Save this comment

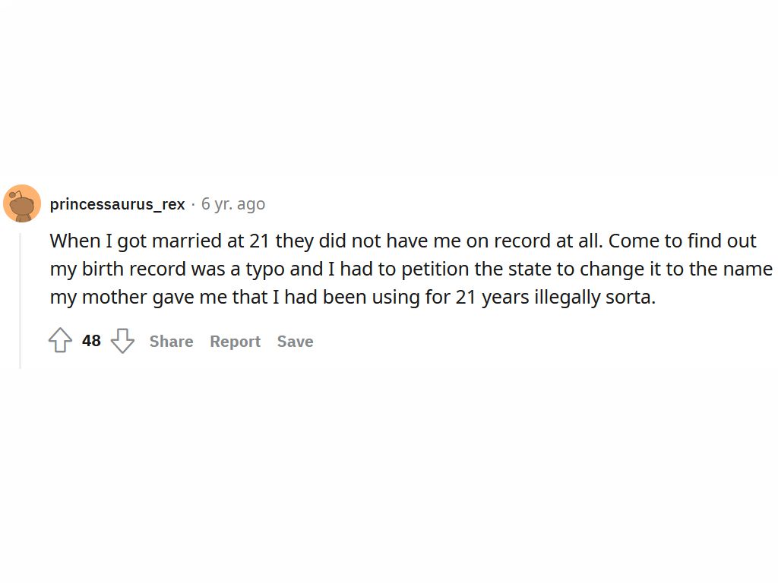point(295,342)
